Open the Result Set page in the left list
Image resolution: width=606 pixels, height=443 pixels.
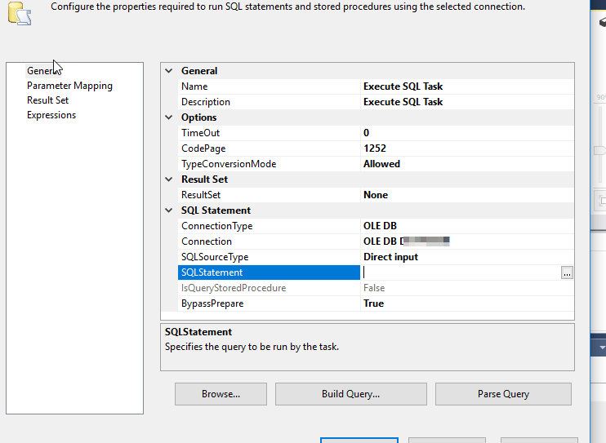click(47, 100)
